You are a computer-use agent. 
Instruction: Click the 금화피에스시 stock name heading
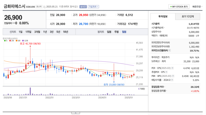[x=14, y=6]
